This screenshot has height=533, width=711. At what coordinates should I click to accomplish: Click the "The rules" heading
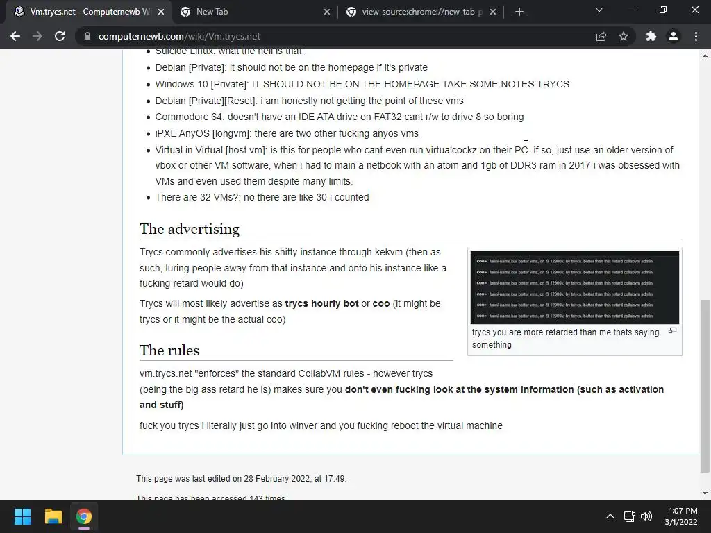point(169,350)
